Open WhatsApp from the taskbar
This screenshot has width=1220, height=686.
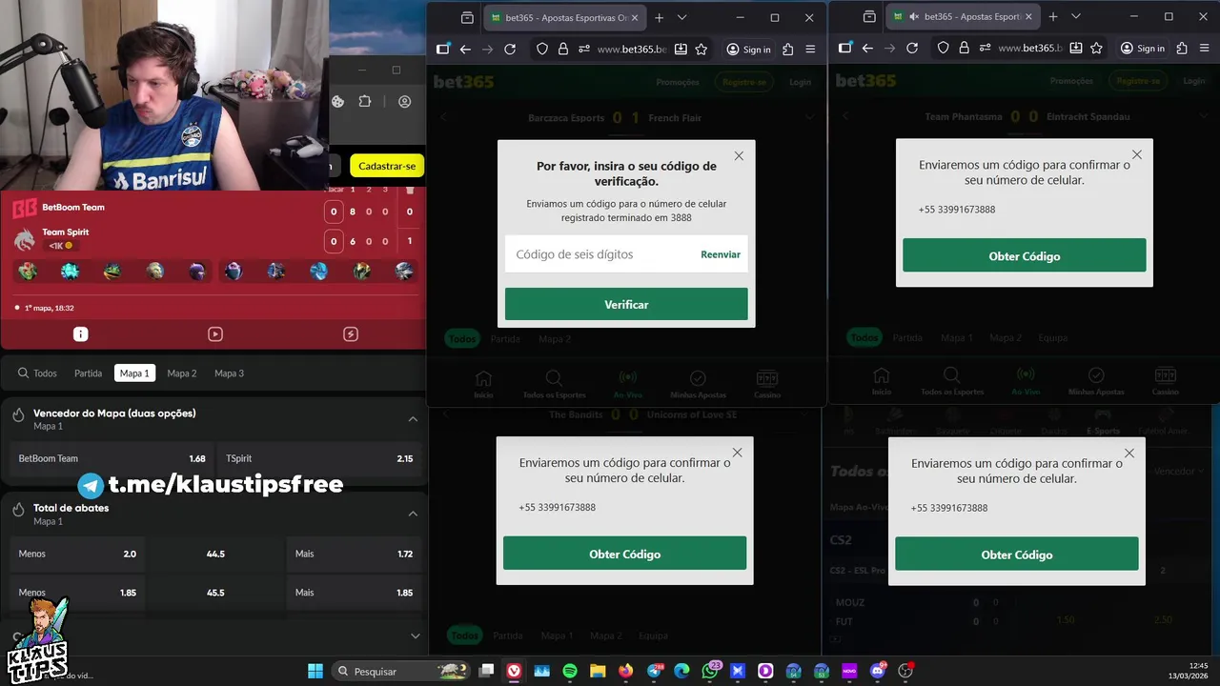pyautogui.click(x=709, y=671)
